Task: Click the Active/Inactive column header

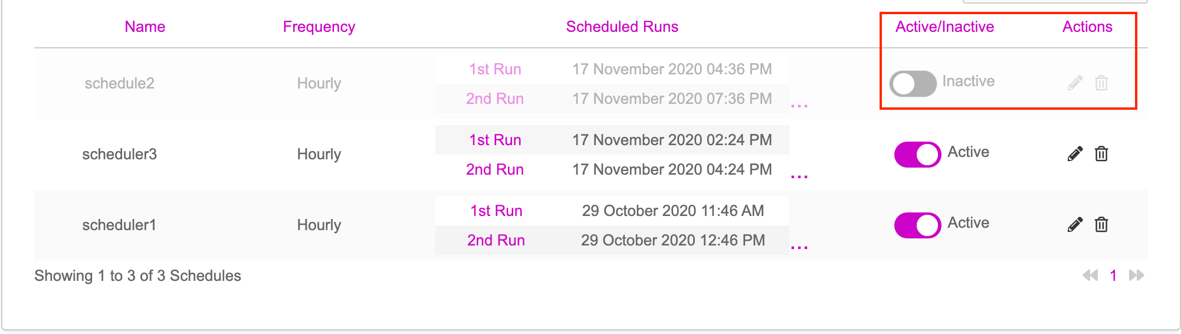Action: [x=944, y=27]
